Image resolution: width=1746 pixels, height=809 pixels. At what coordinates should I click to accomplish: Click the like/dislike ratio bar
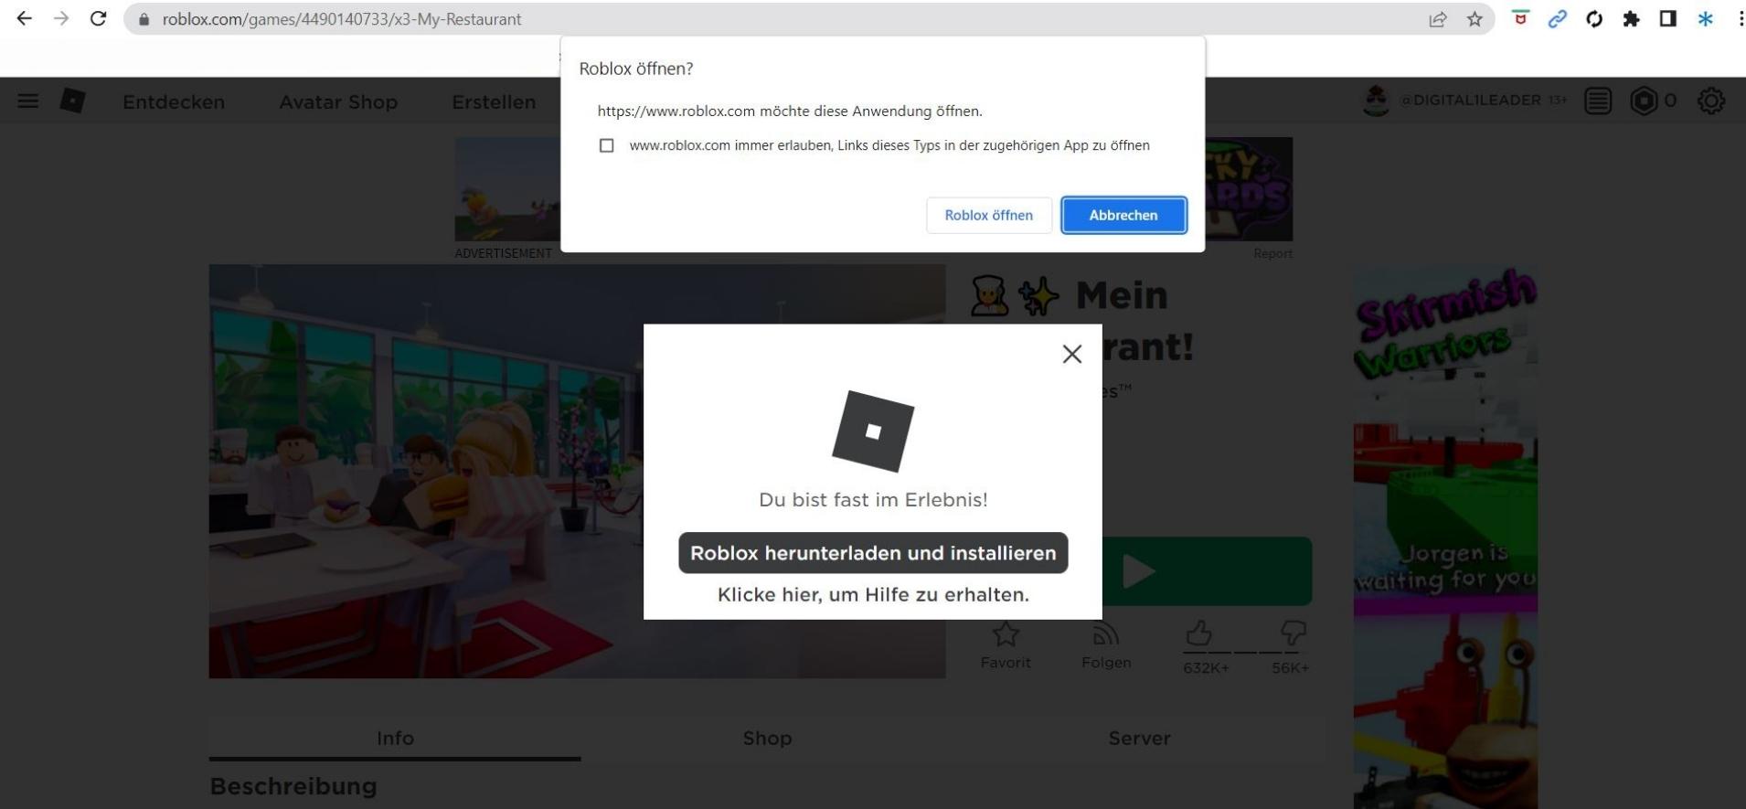pyautogui.click(x=1245, y=652)
